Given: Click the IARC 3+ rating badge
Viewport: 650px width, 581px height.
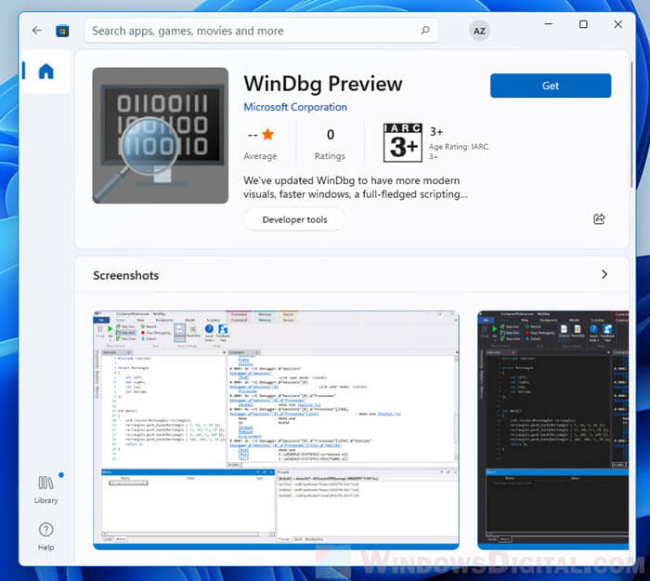Looking at the screenshot, I should (x=402, y=142).
